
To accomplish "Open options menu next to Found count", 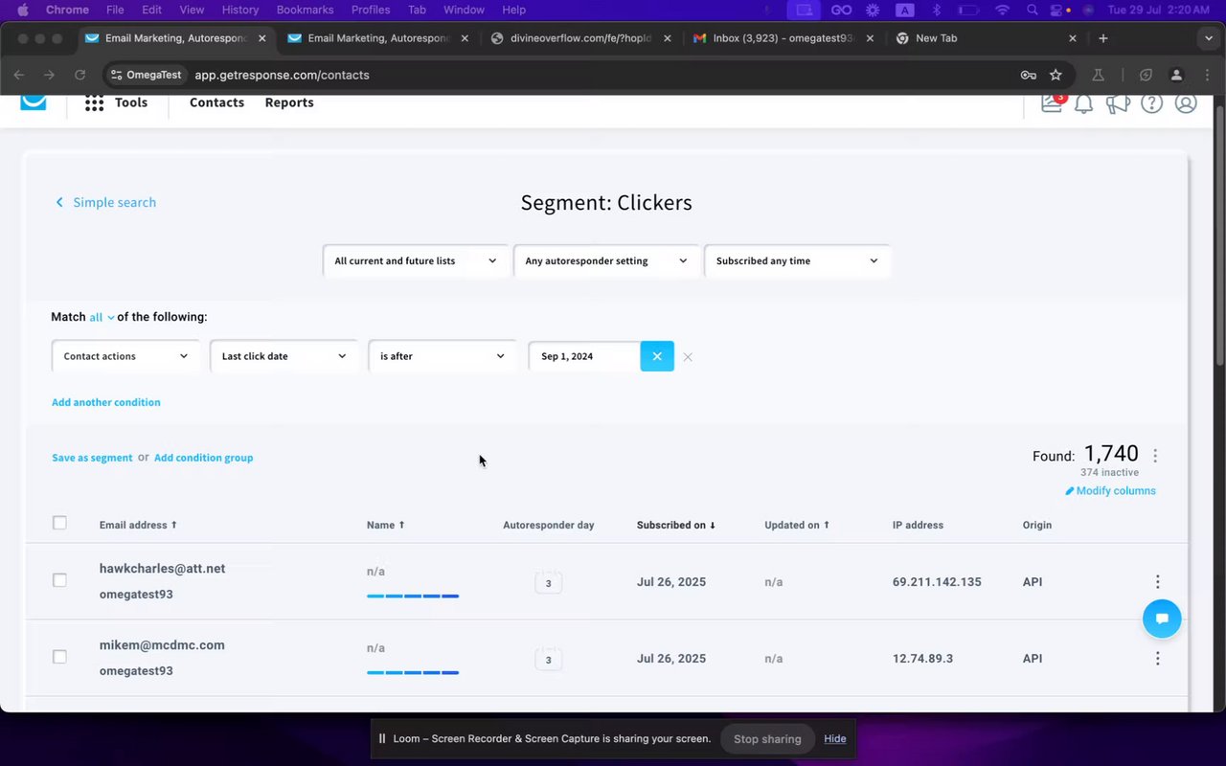I will click(1155, 456).
